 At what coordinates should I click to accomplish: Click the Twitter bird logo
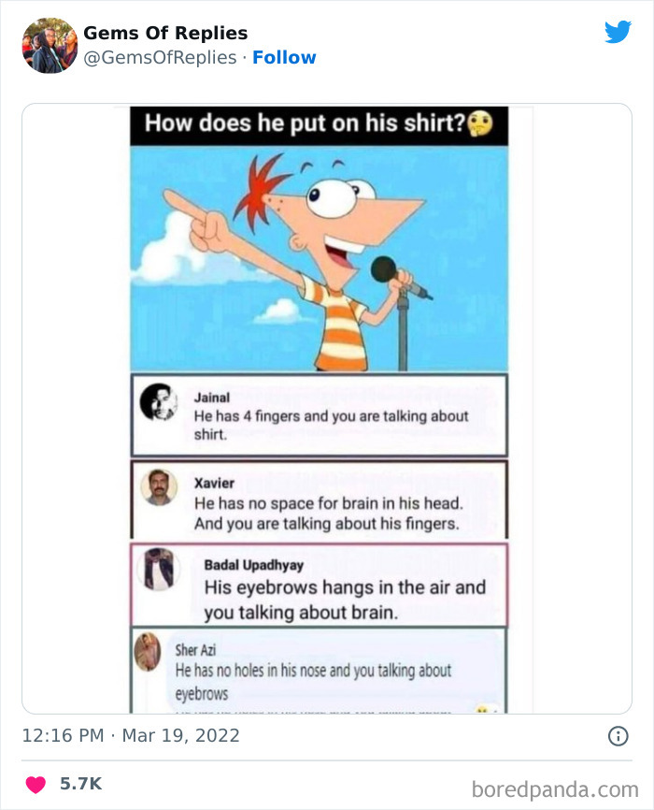click(x=620, y=30)
